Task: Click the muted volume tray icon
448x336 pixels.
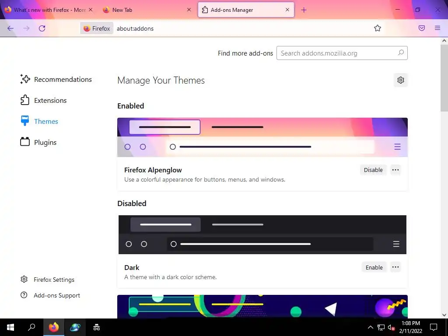Action: pyautogui.click(x=391, y=327)
